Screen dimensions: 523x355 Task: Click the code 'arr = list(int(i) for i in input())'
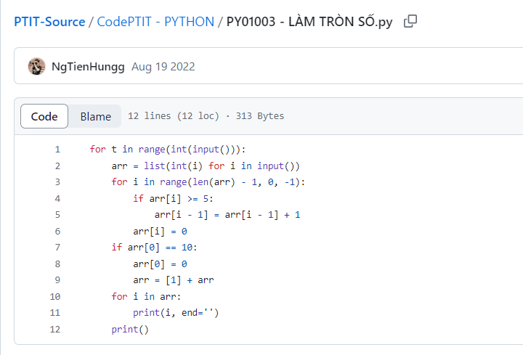point(206,166)
